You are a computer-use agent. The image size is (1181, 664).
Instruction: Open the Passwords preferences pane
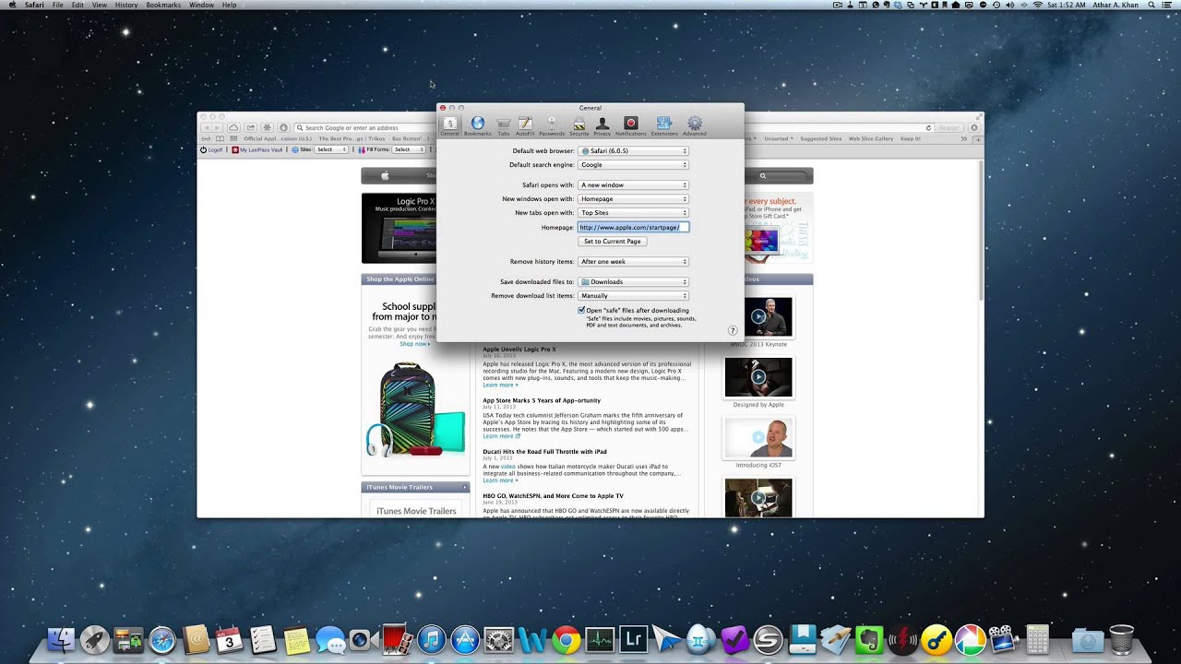[x=552, y=126]
